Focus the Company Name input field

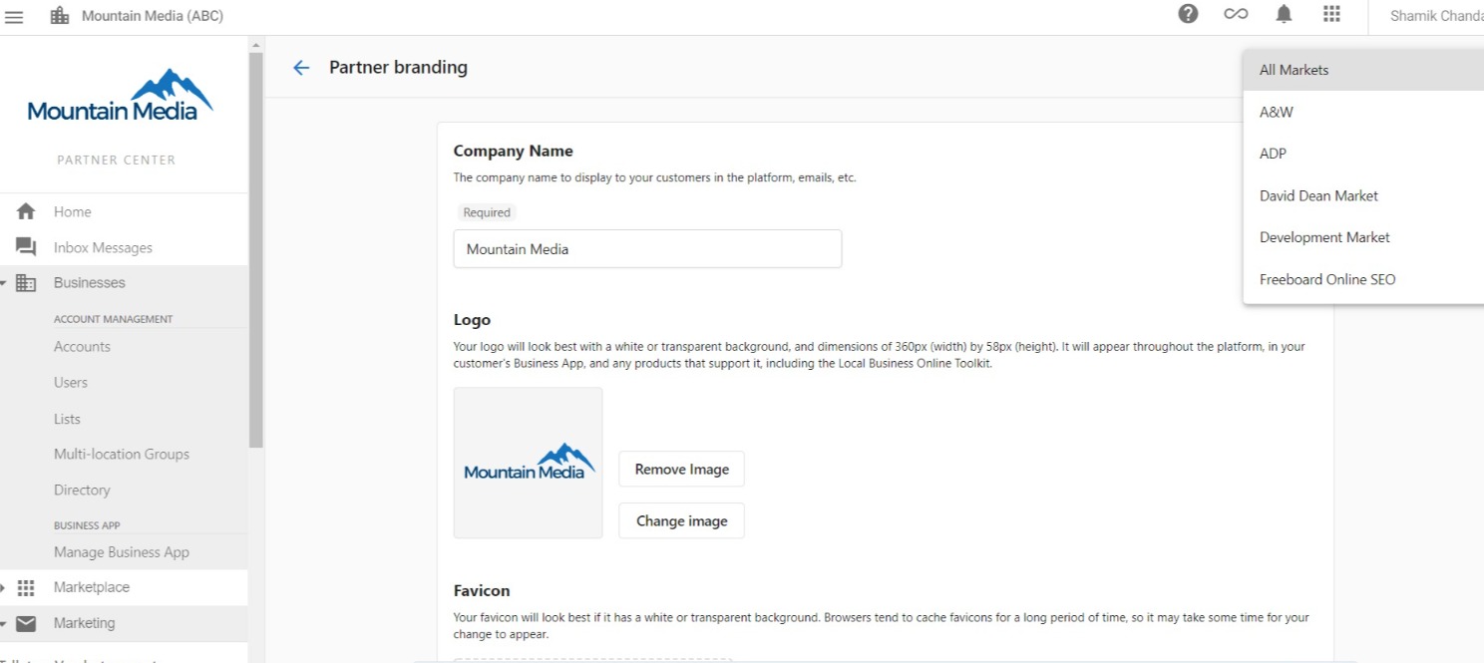tap(647, 249)
